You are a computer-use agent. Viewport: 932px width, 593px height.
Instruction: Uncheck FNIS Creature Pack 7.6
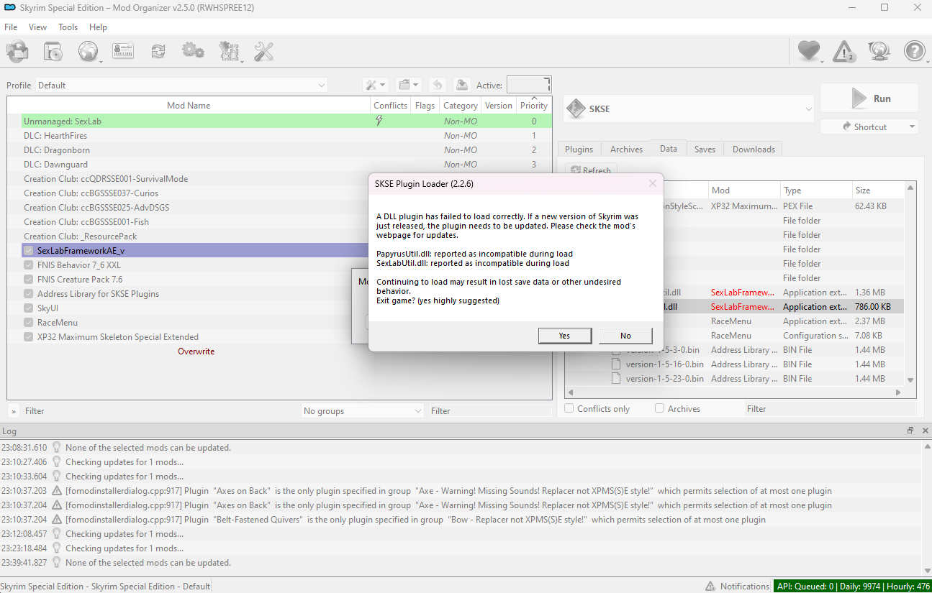[x=28, y=279]
